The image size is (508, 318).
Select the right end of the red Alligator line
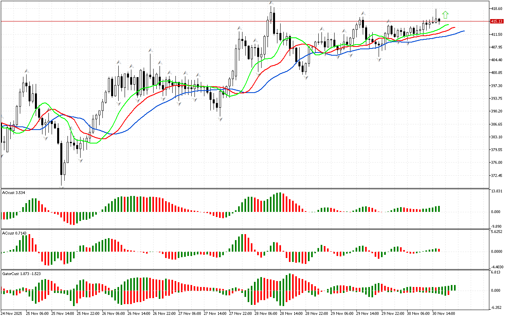[x=455, y=27]
